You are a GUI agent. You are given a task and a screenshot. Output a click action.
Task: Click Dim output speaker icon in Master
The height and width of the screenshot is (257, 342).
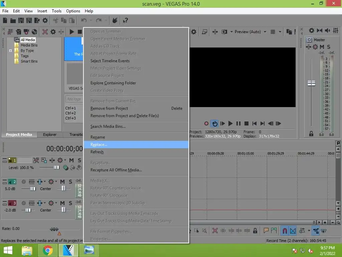[x=328, y=30]
